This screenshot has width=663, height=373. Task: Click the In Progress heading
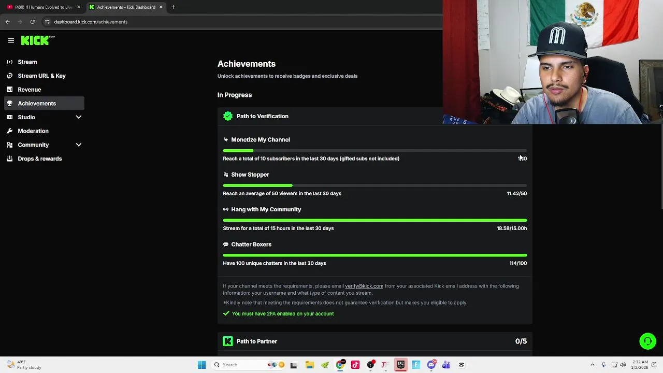[x=235, y=95]
